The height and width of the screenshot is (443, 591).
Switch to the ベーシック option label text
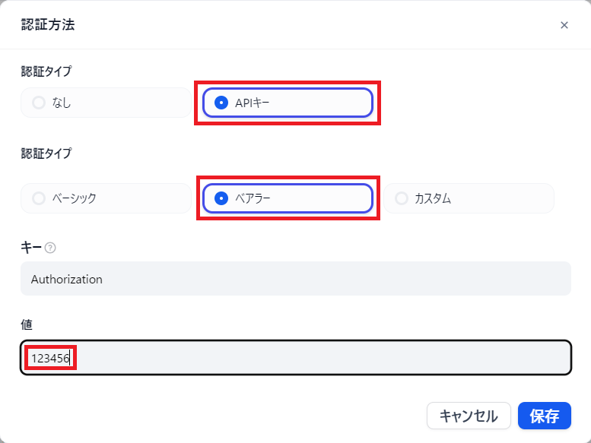[75, 198]
